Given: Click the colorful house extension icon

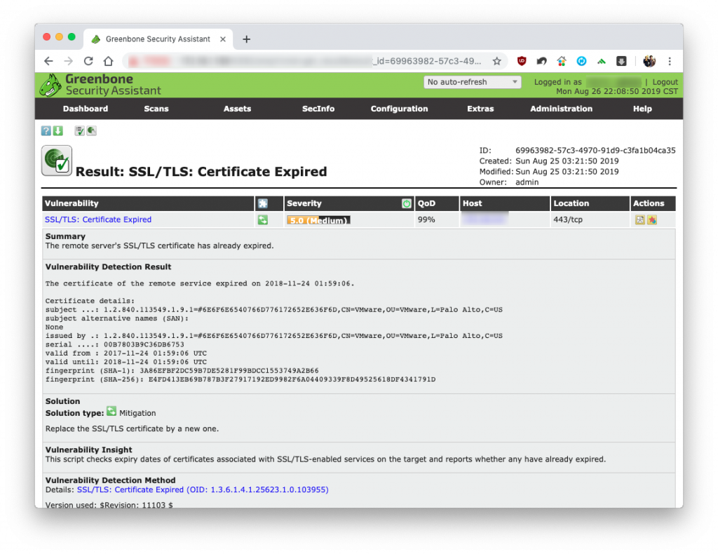Looking at the screenshot, I should pos(562,61).
